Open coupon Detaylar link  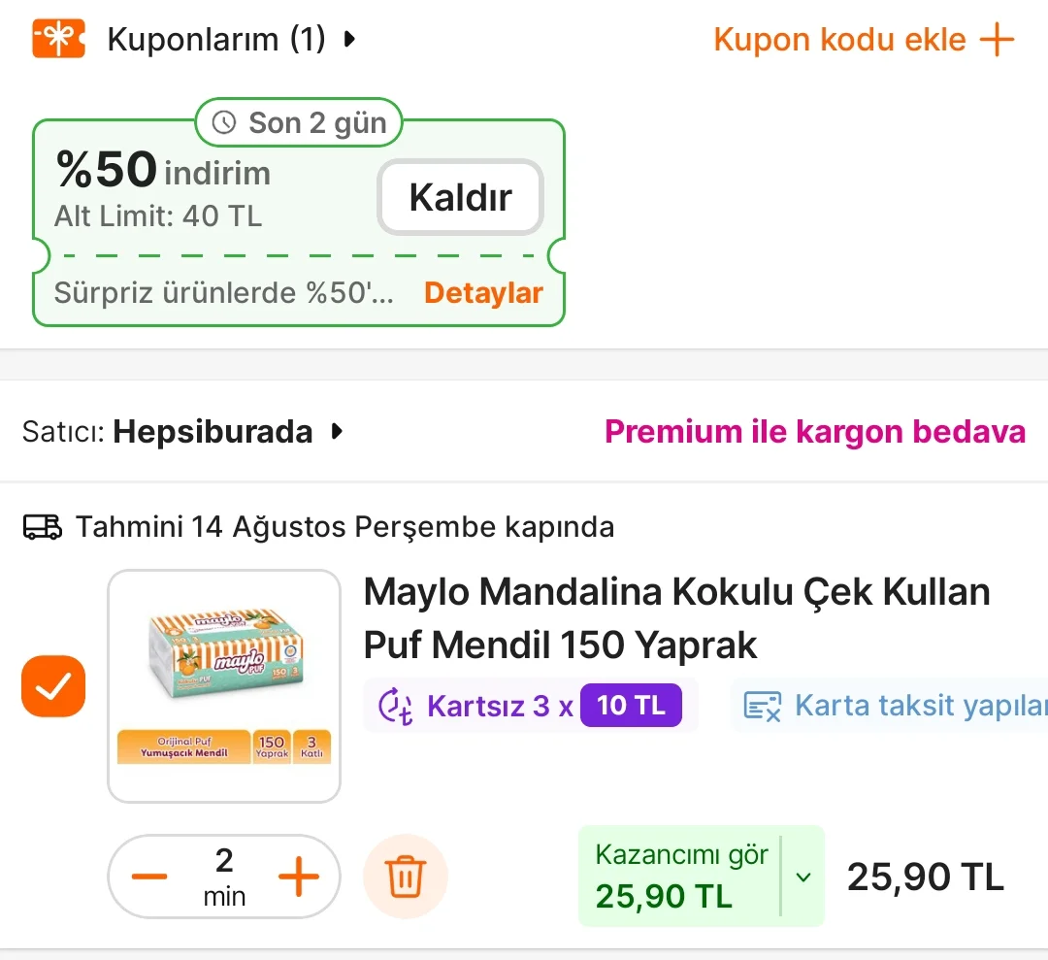click(483, 293)
